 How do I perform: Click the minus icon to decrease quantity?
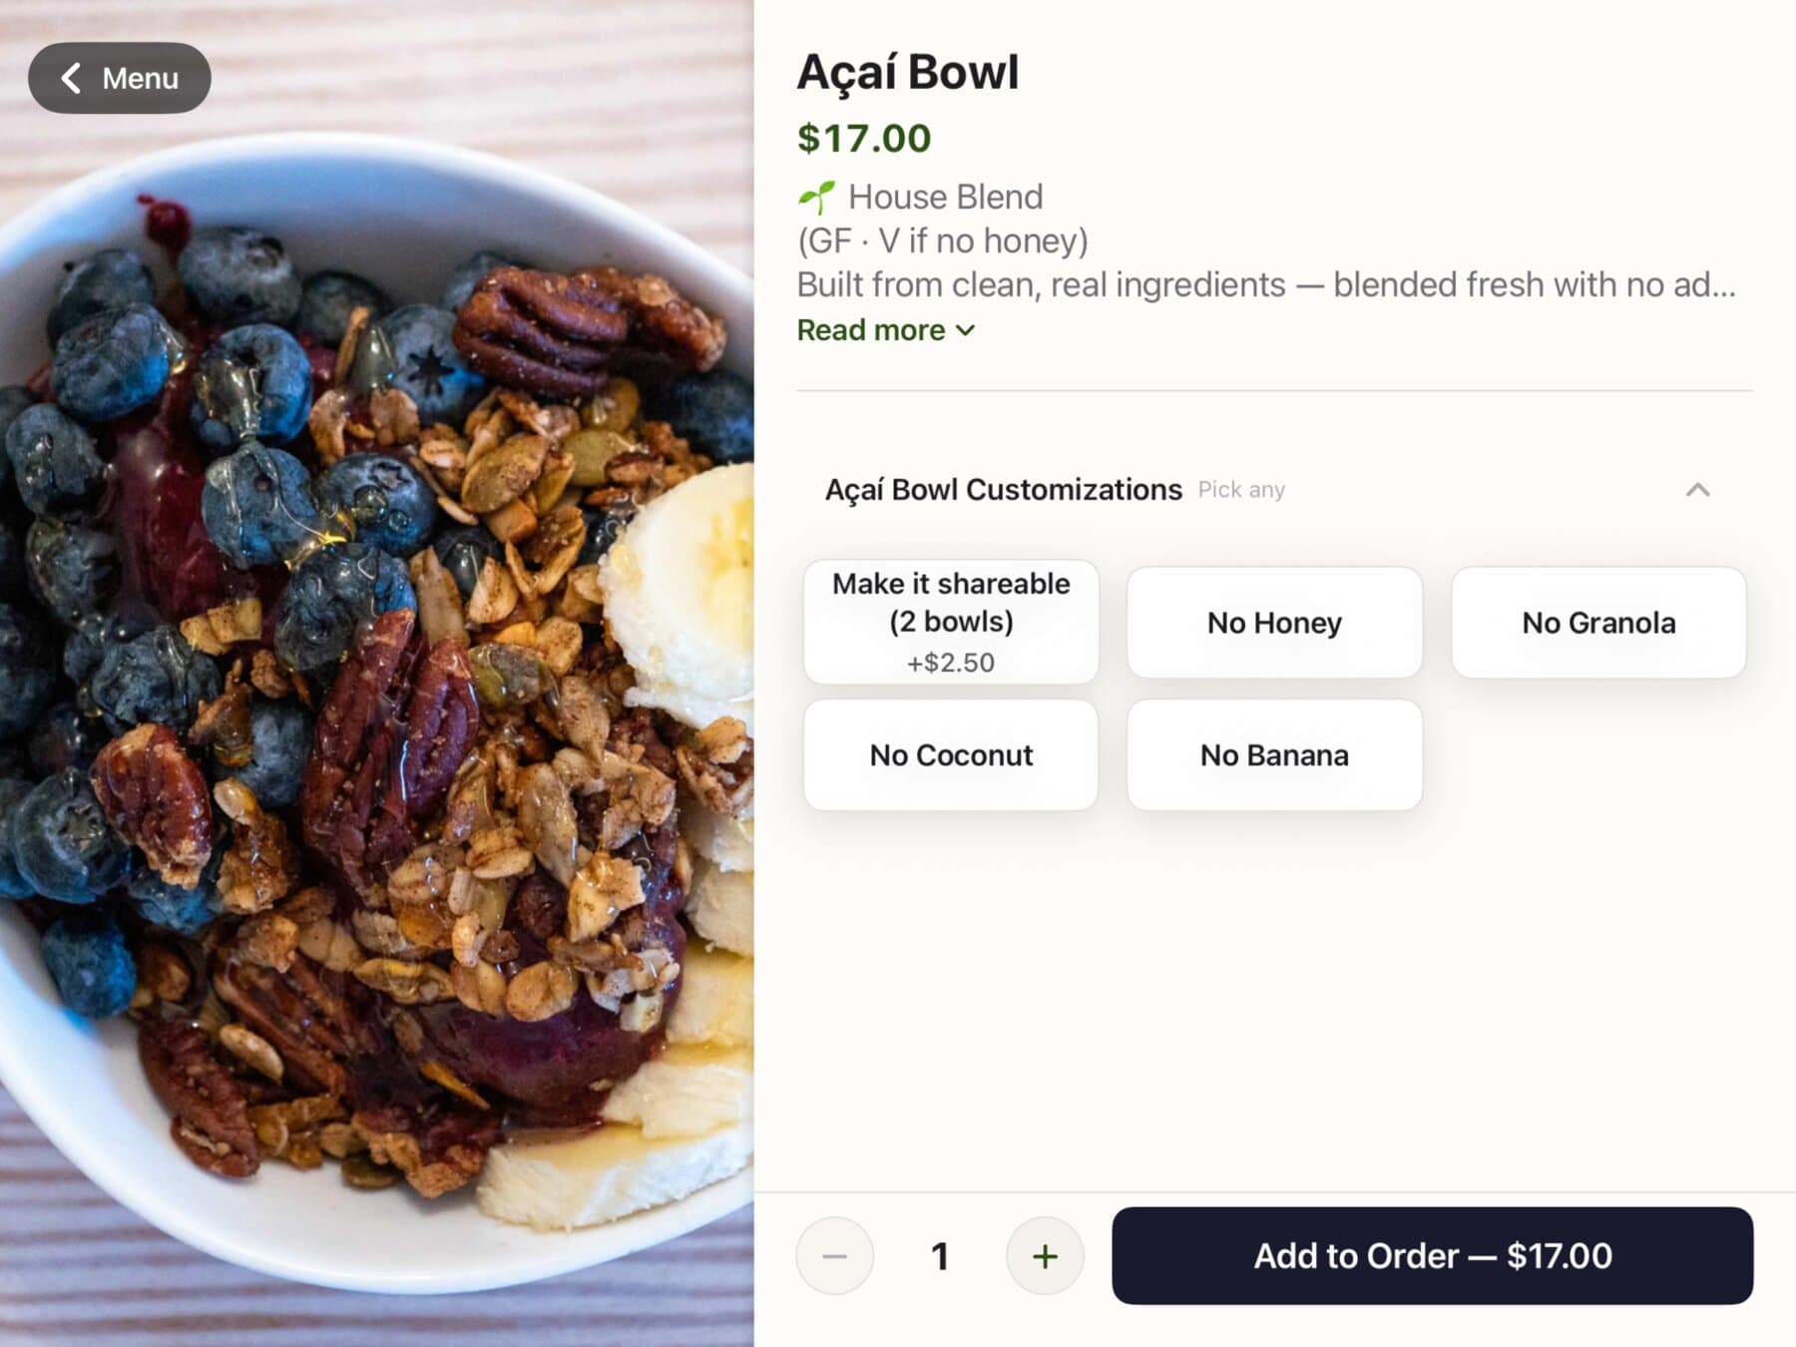pyautogui.click(x=835, y=1256)
